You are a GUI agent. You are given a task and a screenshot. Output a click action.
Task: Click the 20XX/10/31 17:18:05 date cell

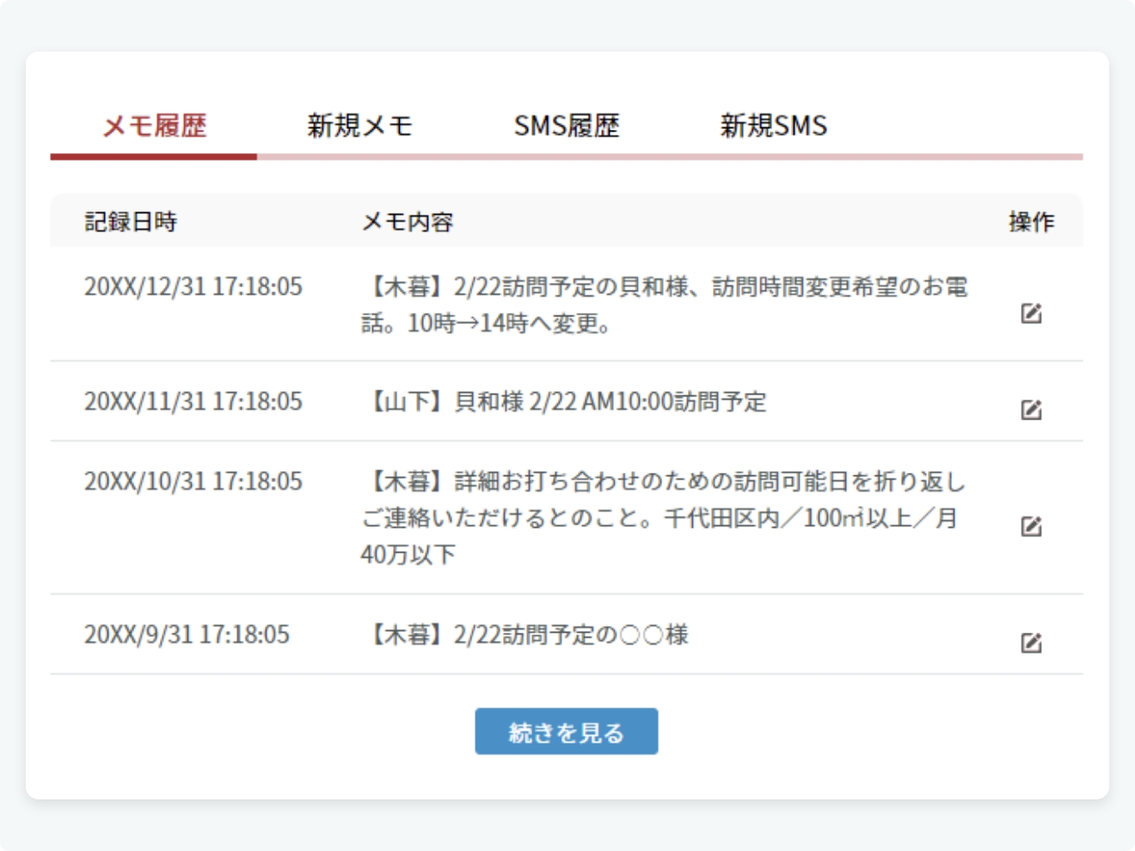(193, 481)
